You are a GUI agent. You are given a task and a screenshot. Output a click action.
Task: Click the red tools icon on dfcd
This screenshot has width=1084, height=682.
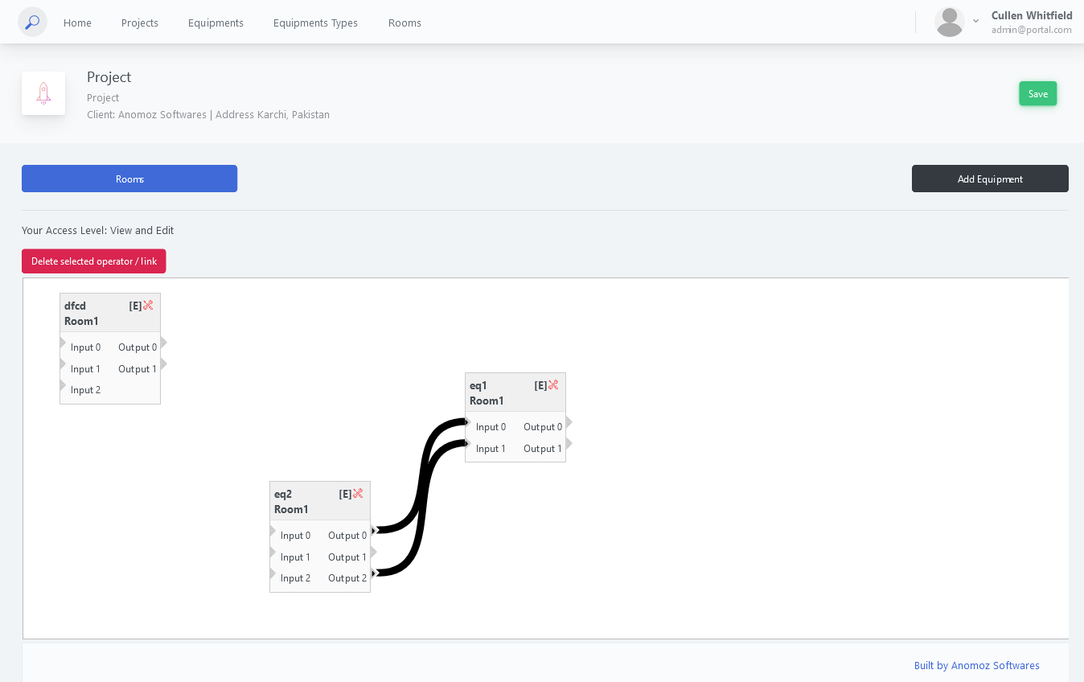coord(148,306)
